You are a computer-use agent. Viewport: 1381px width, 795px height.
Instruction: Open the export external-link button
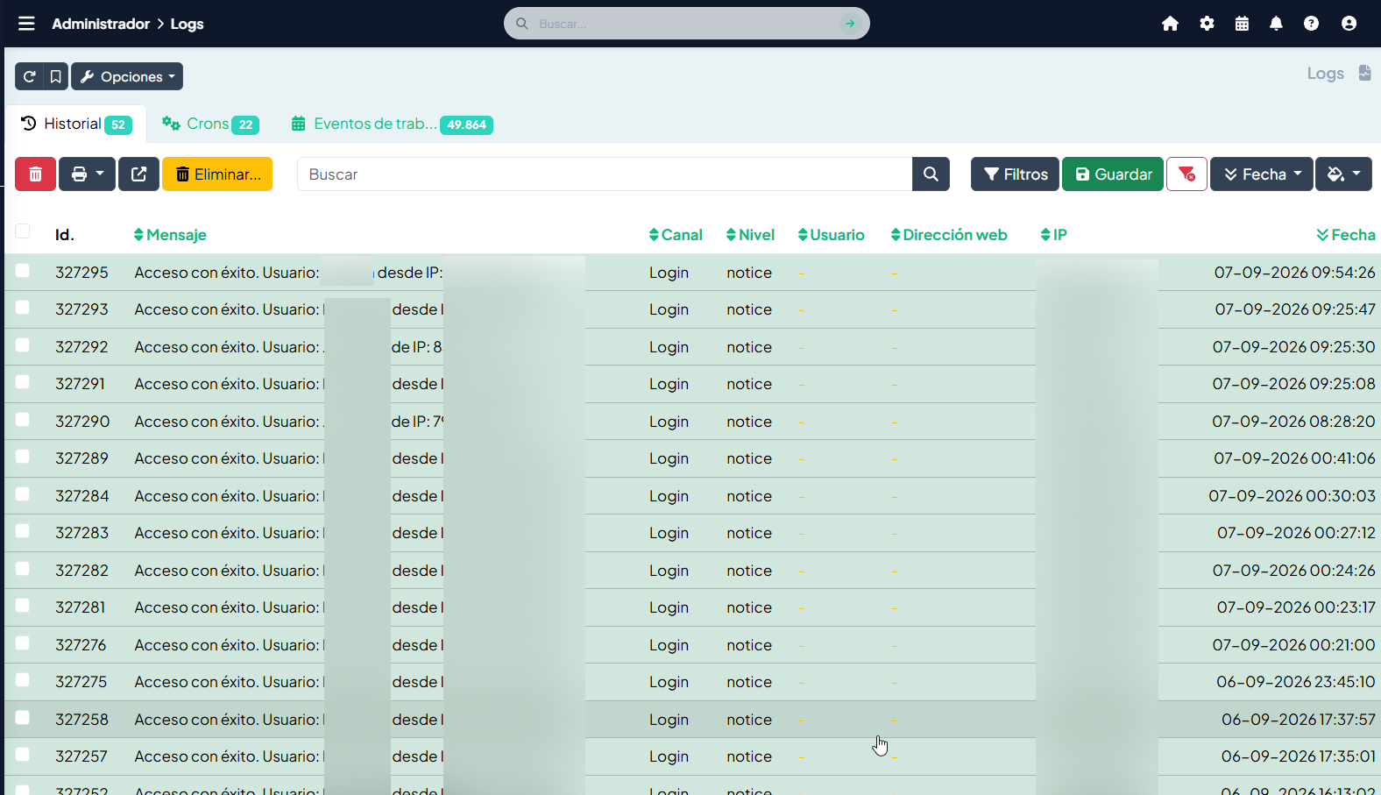click(x=138, y=174)
